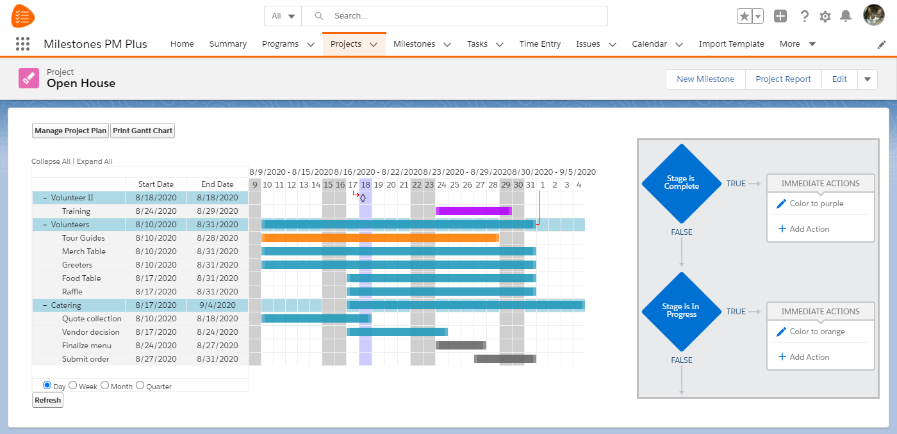Image resolution: width=897 pixels, height=434 pixels.
Task: Open the App Launcher grid icon
Action: pos(23,44)
